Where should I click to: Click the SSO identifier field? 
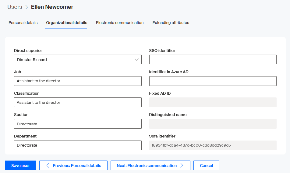(213, 60)
